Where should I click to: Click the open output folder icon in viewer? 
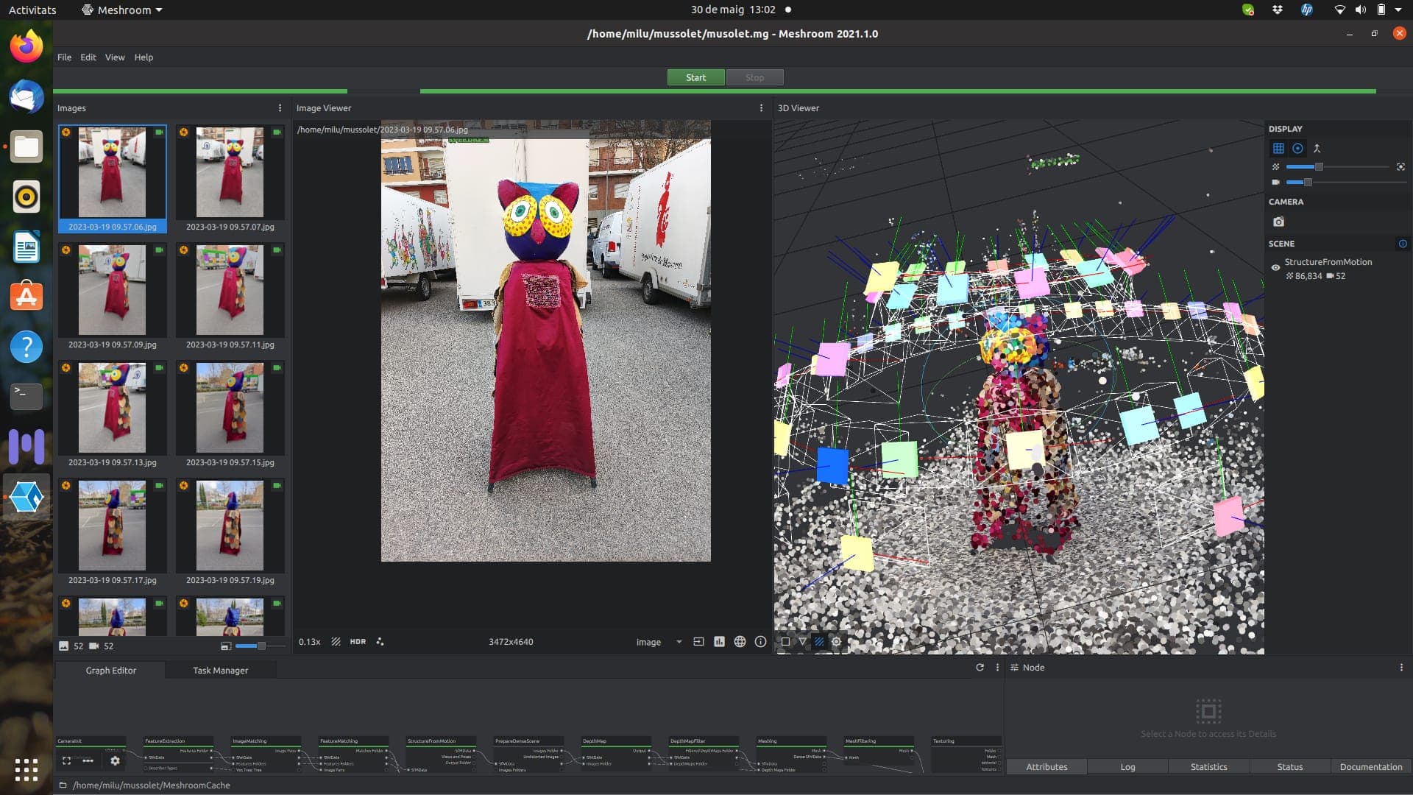point(698,642)
